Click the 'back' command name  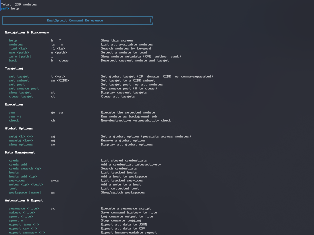(x=13, y=60)
